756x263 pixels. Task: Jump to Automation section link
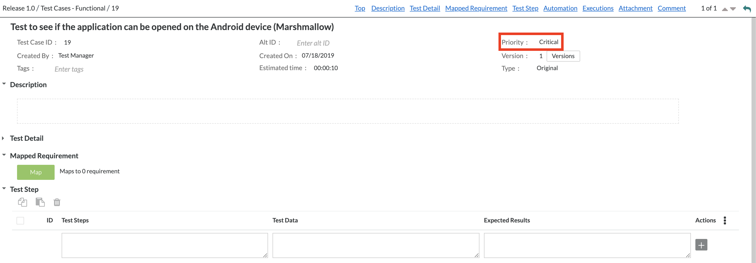pyautogui.click(x=560, y=8)
